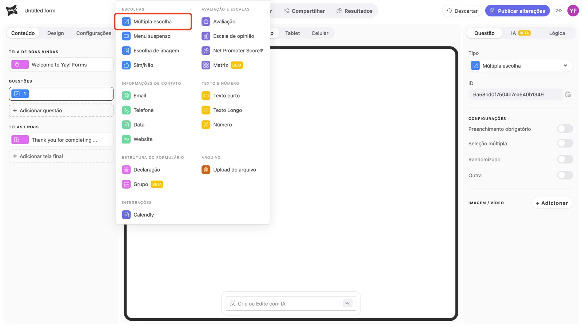Turn on Seleção múltipla switch

coord(565,143)
